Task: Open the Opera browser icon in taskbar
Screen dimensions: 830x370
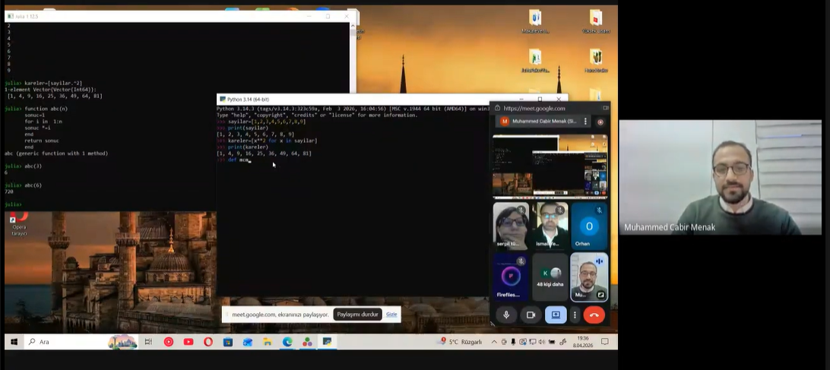Action: [x=208, y=342]
